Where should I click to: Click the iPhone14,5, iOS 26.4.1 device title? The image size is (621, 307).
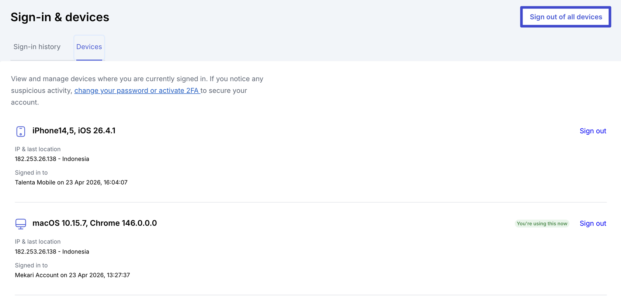coord(74,131)
